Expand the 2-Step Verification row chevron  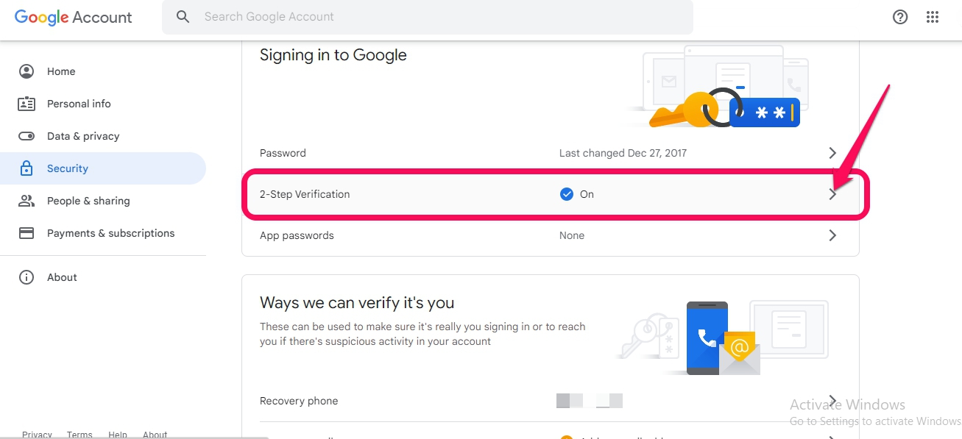click(x=832, y=194)
